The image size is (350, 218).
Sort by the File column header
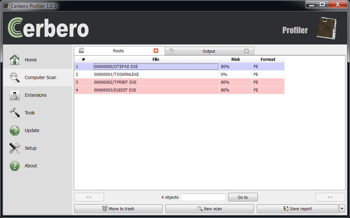click(x=156, y=59)
